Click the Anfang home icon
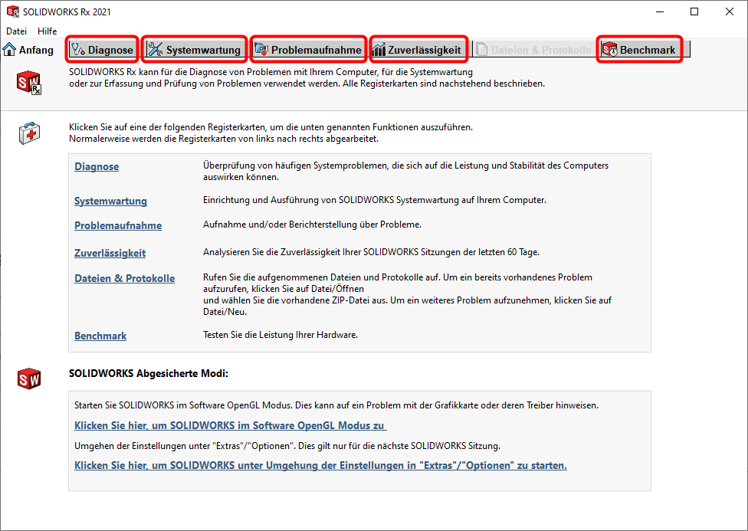 click(x=10, y=51)
